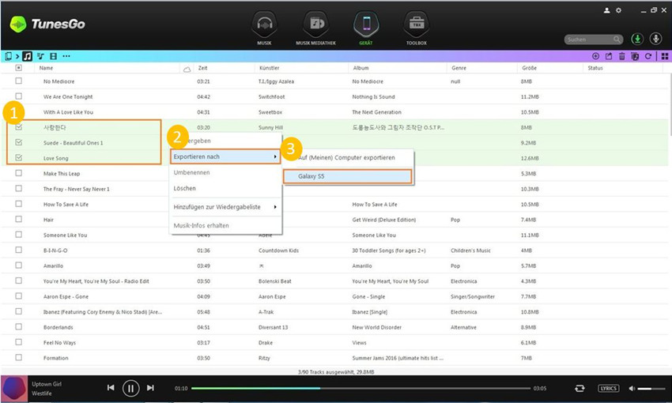Viewport: 672px width, 403px height.
Task: Click the playback progress bar
Action: [x=361, y=389]
